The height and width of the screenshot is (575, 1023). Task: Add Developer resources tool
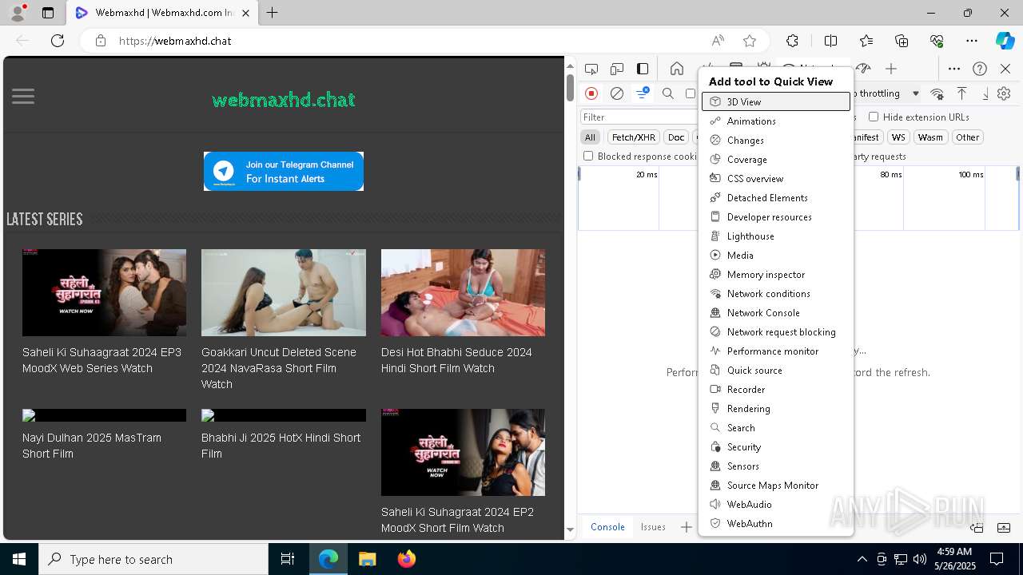(x=775, y=216)
